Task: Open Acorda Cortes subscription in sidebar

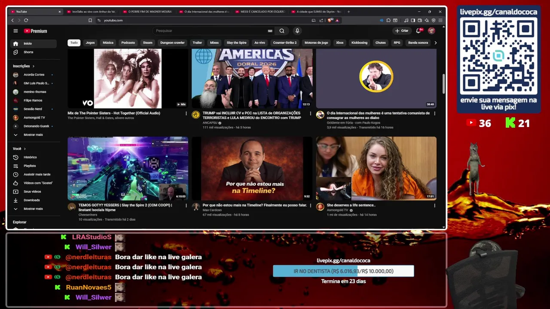Action: 33,75
